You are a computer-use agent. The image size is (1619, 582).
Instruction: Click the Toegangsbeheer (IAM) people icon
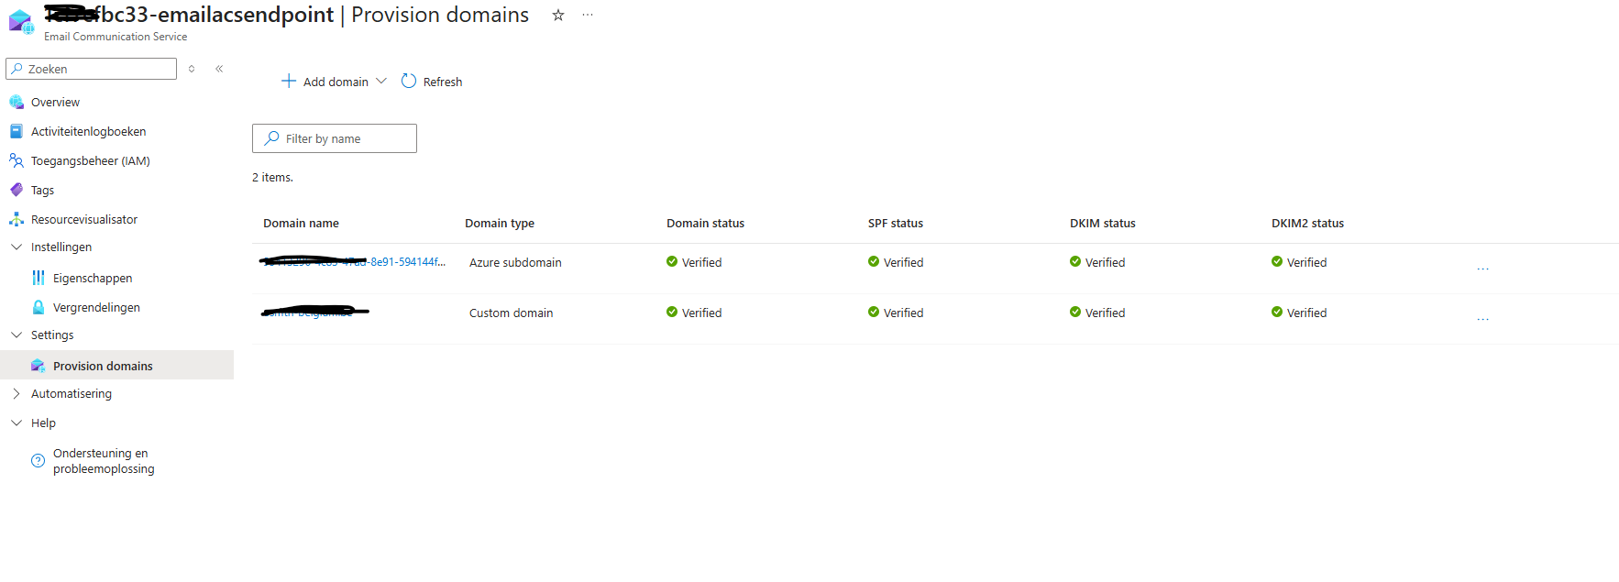pos(17,160)
